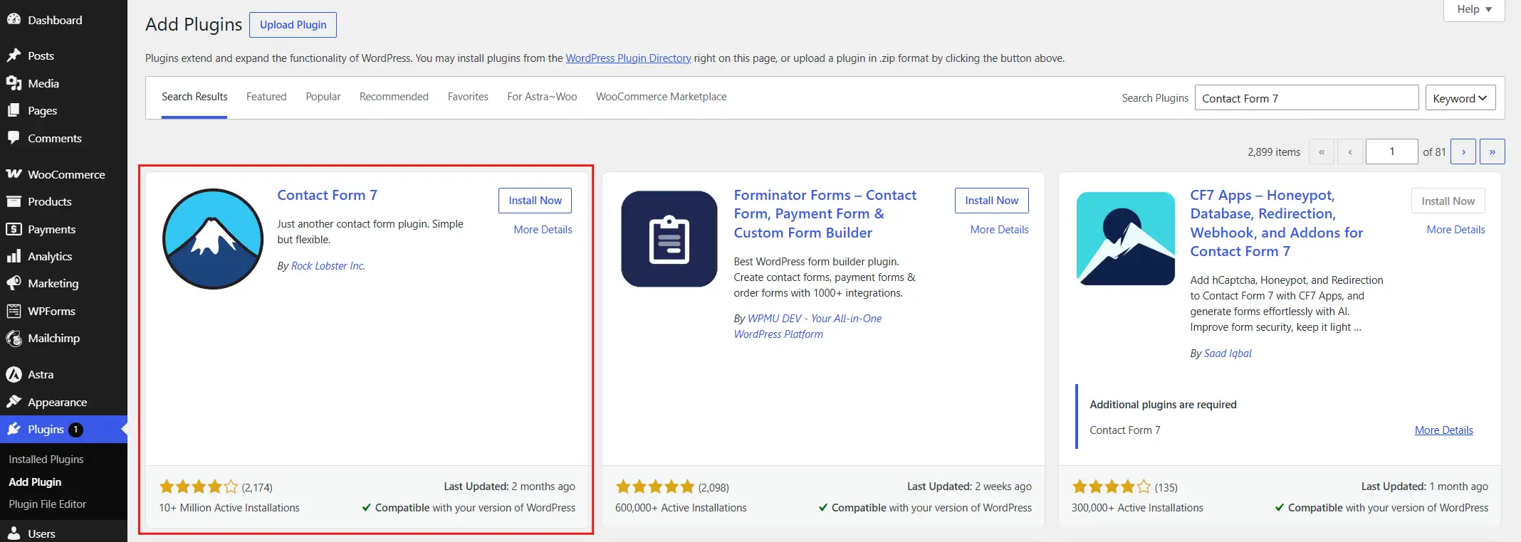Click the CF7 Apps plugin logo
This screenshot has height=542, width=1521.
[1126, 239]
